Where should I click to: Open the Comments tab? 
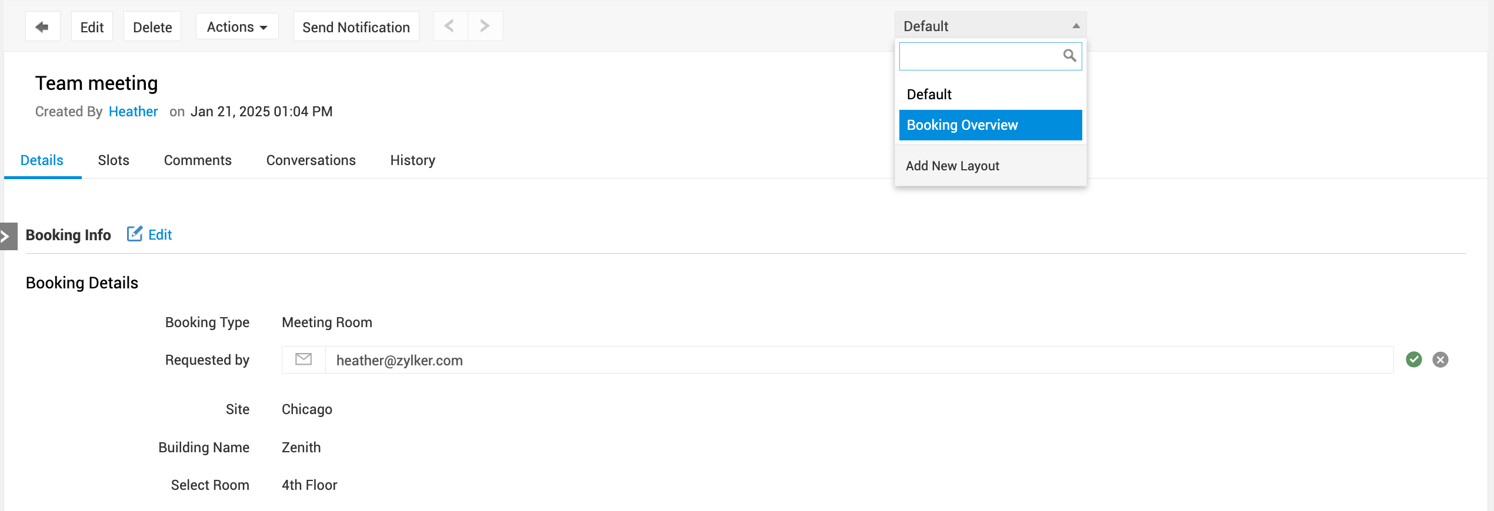[x=198, y=160]
